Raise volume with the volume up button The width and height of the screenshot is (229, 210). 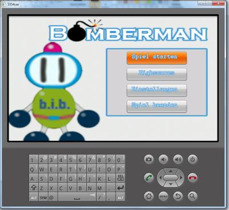178,159
